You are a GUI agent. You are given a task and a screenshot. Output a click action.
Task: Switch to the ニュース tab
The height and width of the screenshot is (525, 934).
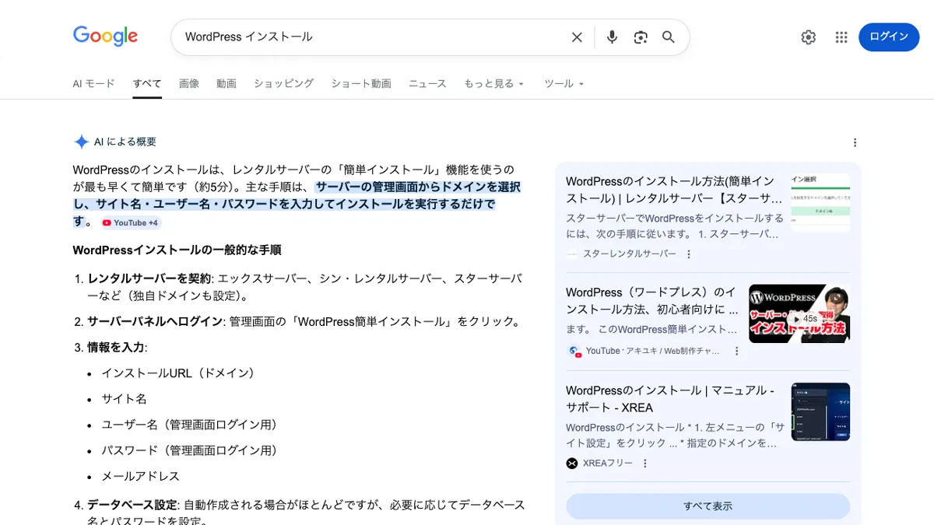(427, 83)
